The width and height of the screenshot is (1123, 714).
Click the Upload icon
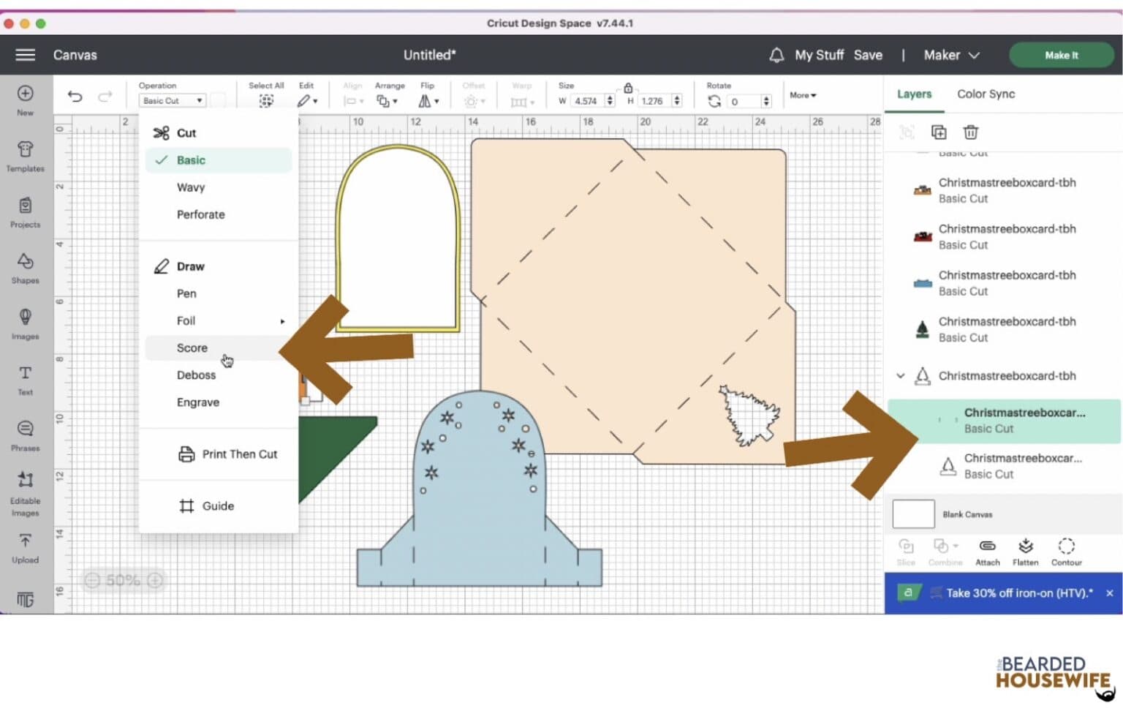point(25,547)
